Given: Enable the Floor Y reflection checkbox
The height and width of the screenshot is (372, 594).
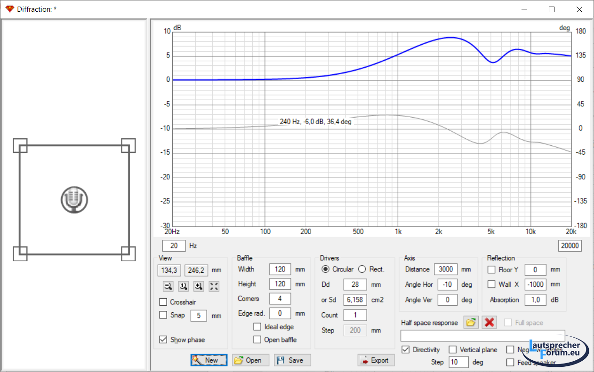Looking at the screenshot, I should [491, 270].
